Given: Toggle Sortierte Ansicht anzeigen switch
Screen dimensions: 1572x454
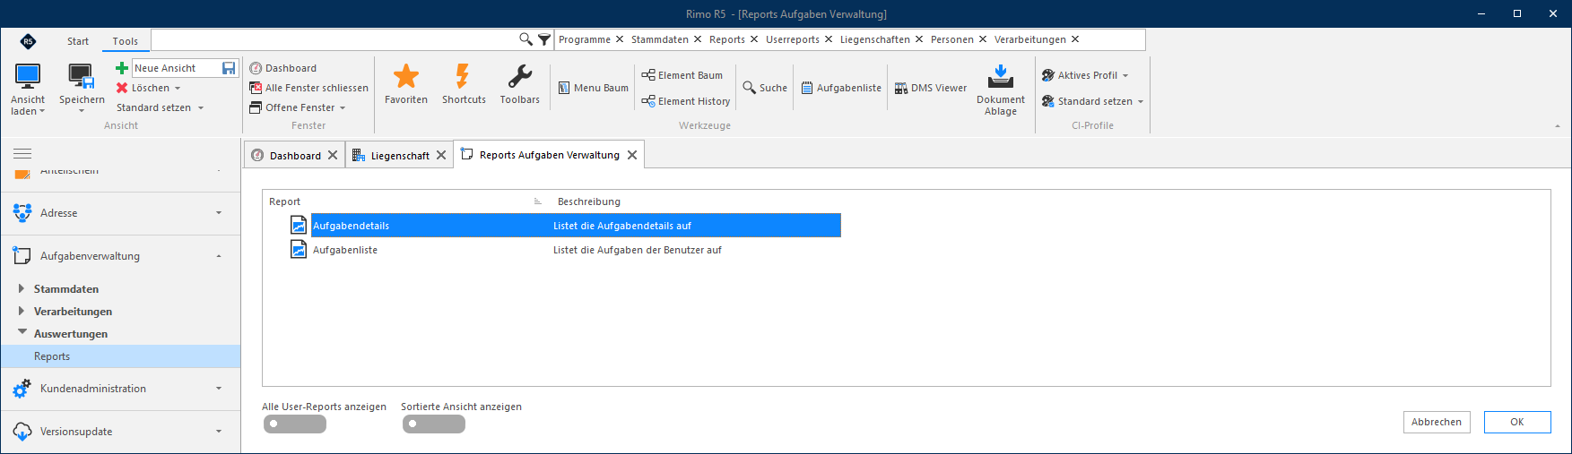Looking at the screenshot, I should (x=434, y=424).
